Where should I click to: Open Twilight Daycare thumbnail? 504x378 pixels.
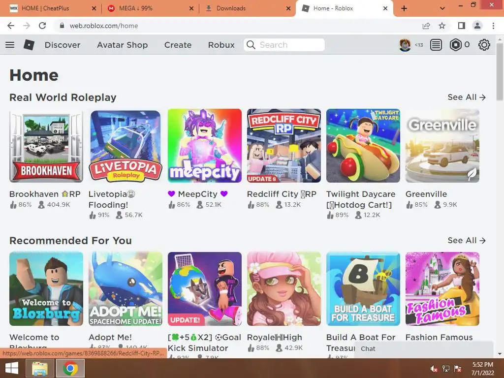click(x=363, y=146)
